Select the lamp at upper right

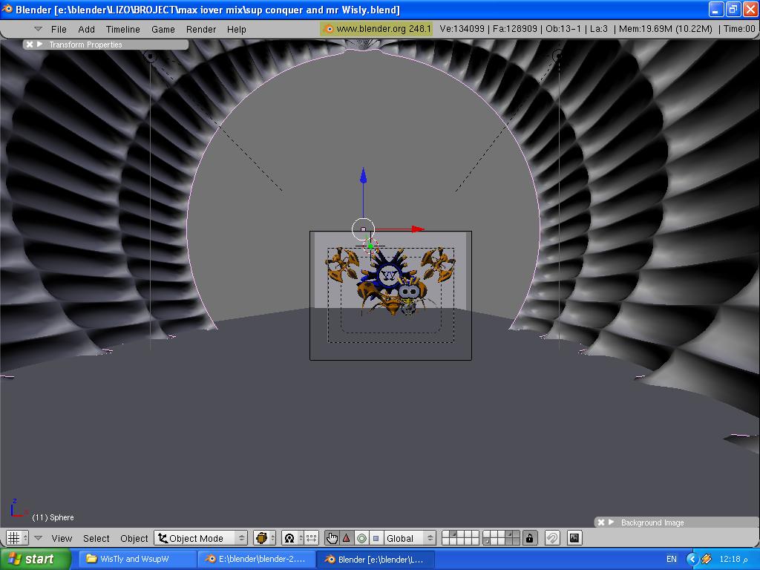coord(558,56)
